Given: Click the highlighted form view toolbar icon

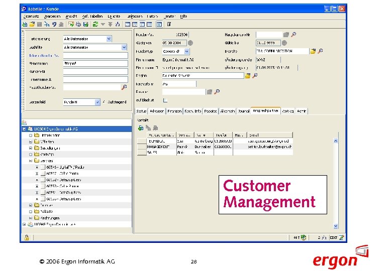Looking at the screenshot, I should point(159,24).
